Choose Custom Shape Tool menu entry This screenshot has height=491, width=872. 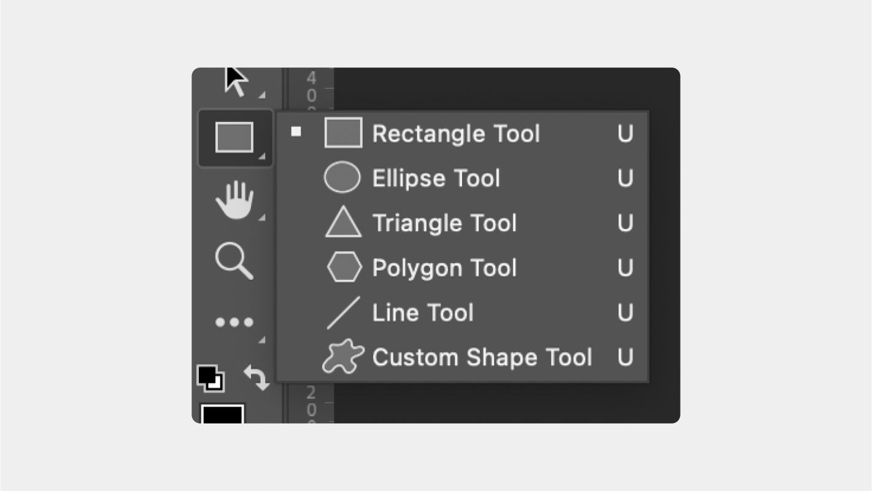coord(482,357)
